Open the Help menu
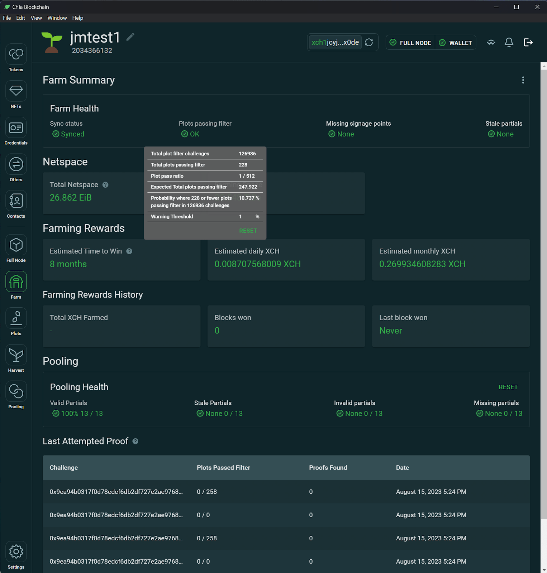 coord(77,18)
